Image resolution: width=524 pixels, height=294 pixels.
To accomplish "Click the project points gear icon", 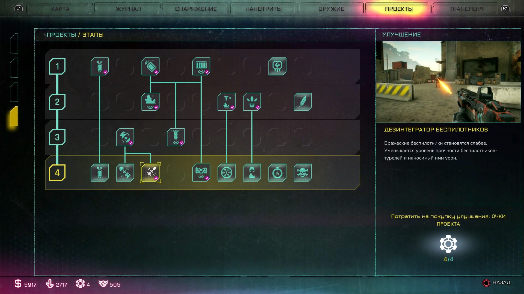I will tap(448, 244).
